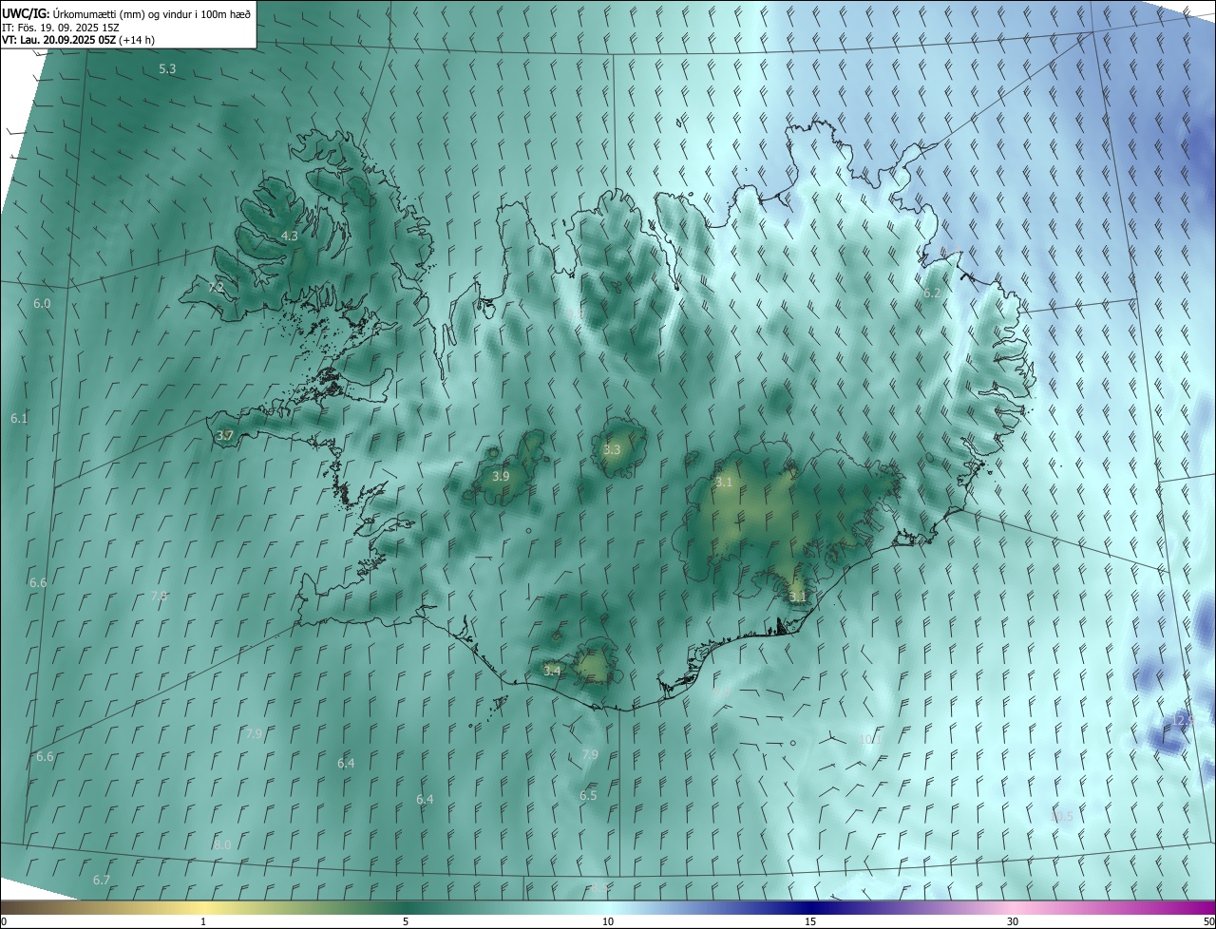Viewport: 1216px width, 929px height.
Task: Click the 8.0 value on the map
Action: point(222,844)
